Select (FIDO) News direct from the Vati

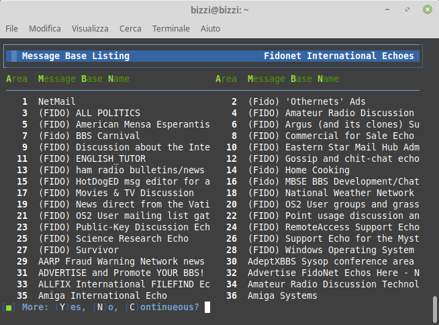pyautogui.click(x=124, y=205)
